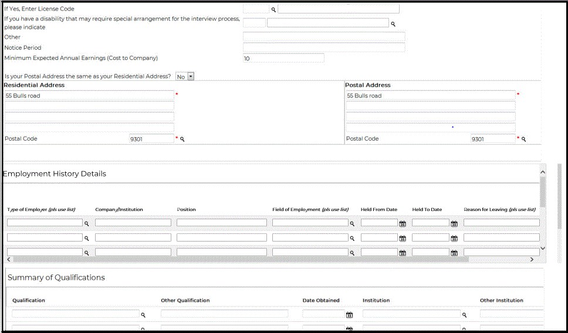This screenshot has width=568, height=333.
Task: Open Date Obtained calendar picker in Qualifications
Action: [x=349, y=315]
